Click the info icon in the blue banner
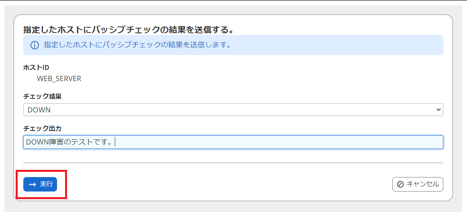The image size is (467, 212). point(34,45)
